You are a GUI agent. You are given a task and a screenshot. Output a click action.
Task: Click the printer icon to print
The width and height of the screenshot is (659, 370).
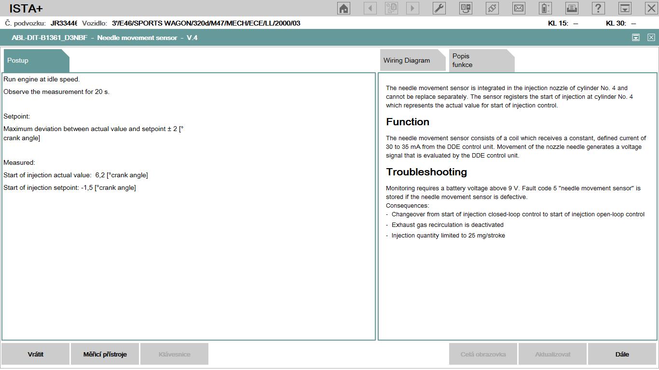(x=572, y=8)
